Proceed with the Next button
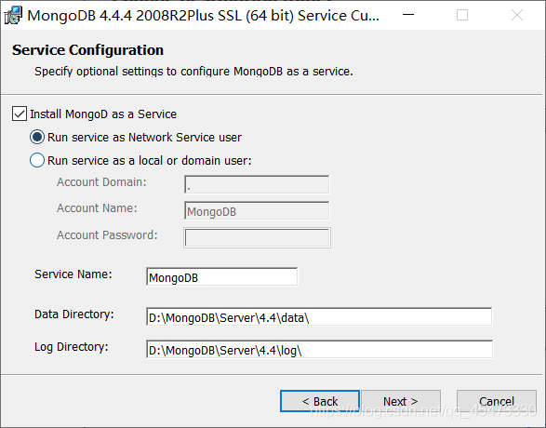Viewport: 546px width, 428px height. point(401,401)
